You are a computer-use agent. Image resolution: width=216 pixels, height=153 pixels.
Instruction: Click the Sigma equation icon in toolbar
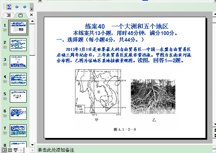[x=9, y=7]
